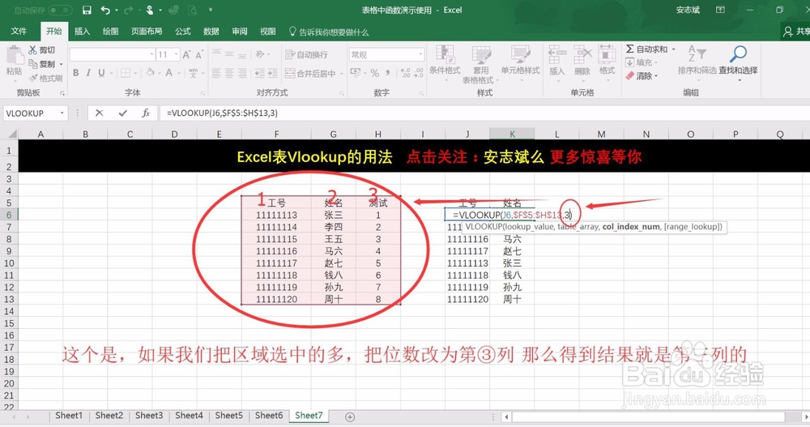The width and height of the screenshot is (810, 427).
Task: Toggle Bold formatting
Action: (x=76, y=73)
